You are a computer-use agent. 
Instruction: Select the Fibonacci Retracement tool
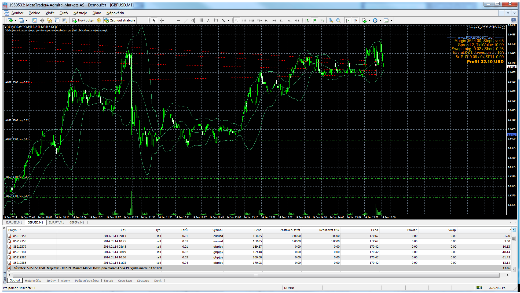pyautogui.click(x=201, y=20)
